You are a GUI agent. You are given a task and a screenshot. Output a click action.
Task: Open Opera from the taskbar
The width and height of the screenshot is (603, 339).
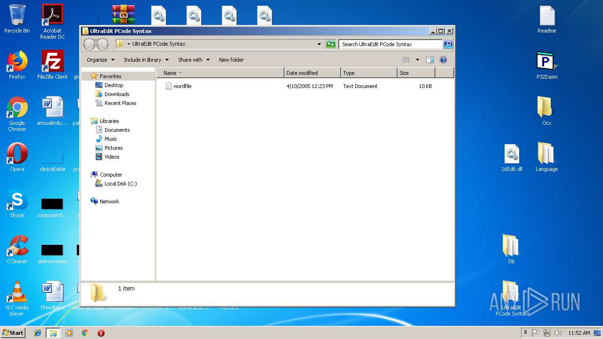(x=101, y=333)
